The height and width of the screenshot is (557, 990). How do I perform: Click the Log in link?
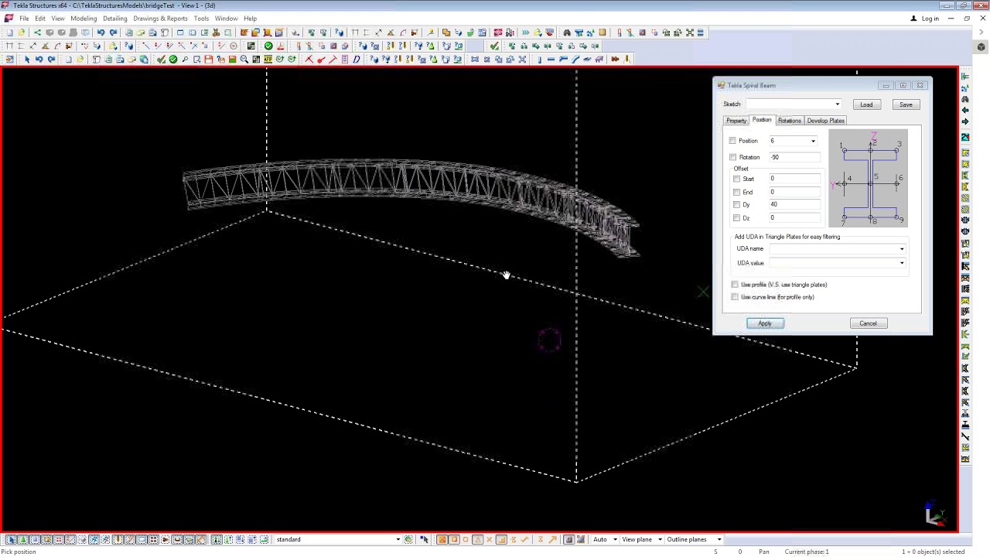pyautogui.click(x=930, y=19)
